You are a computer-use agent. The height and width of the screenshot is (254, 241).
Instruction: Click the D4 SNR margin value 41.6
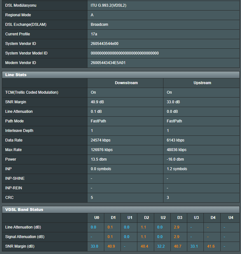coord(211,246)
